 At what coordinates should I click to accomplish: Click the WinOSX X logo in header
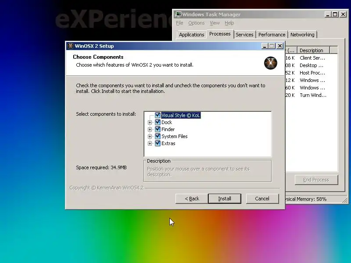(x=270, y=63)
